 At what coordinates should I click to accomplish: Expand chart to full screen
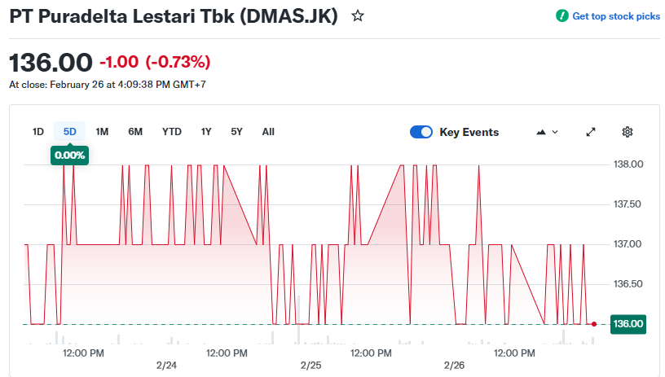(591, 132)
